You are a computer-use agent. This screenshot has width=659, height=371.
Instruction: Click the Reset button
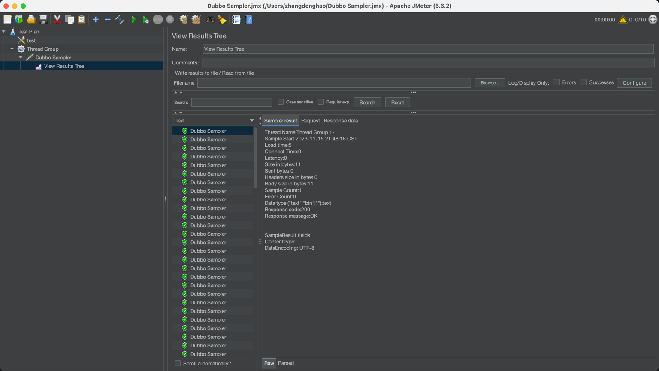coord(397,102)
